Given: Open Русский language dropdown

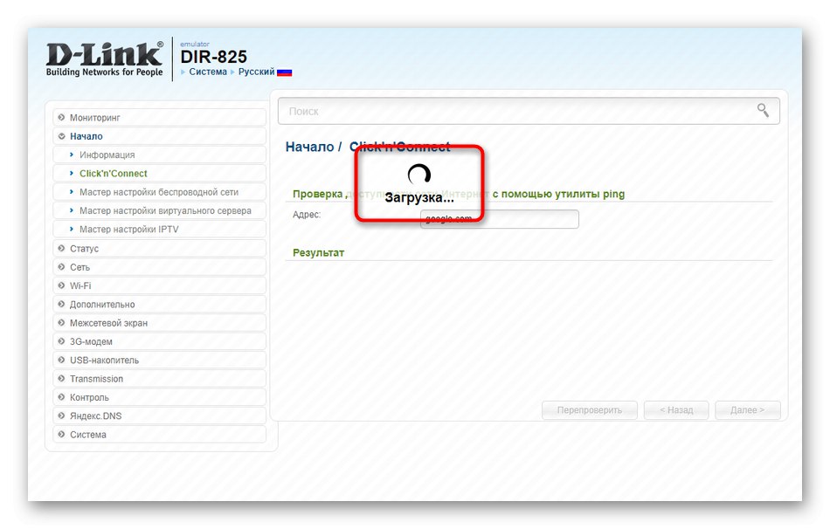Looking at the screenshot, I should click(x=256, y=72).
